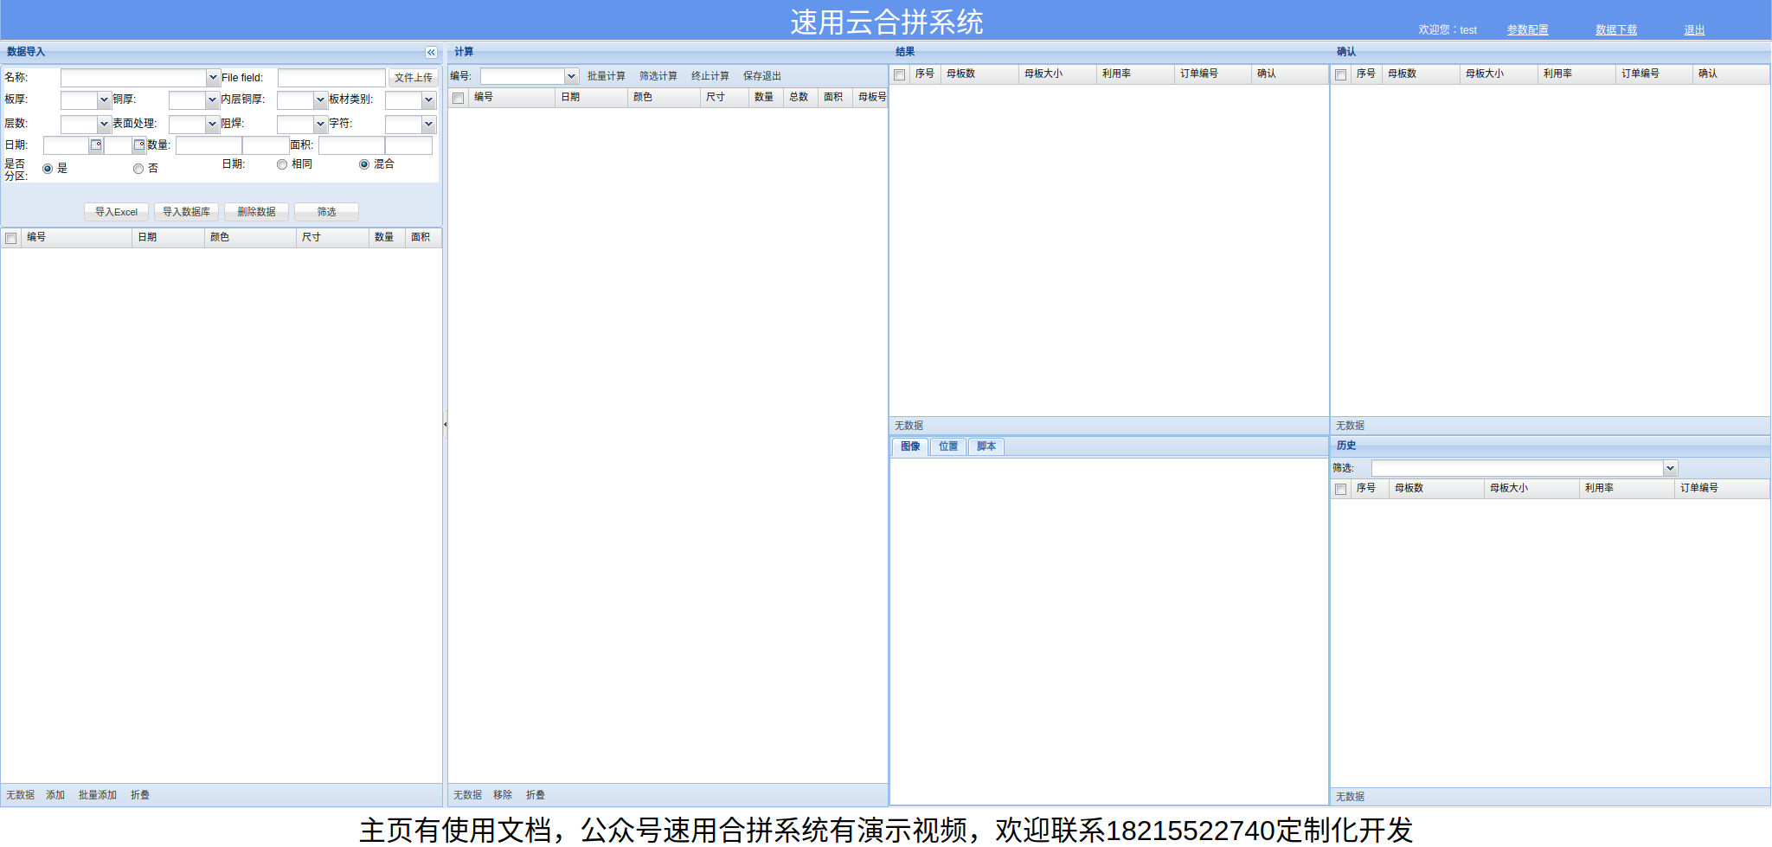The width and height of the screenshot is (1772, 847).
Task: Tick the select-all checkbox in 历史 grid header
Action: pyautogui.click(x=1341, y=490)
